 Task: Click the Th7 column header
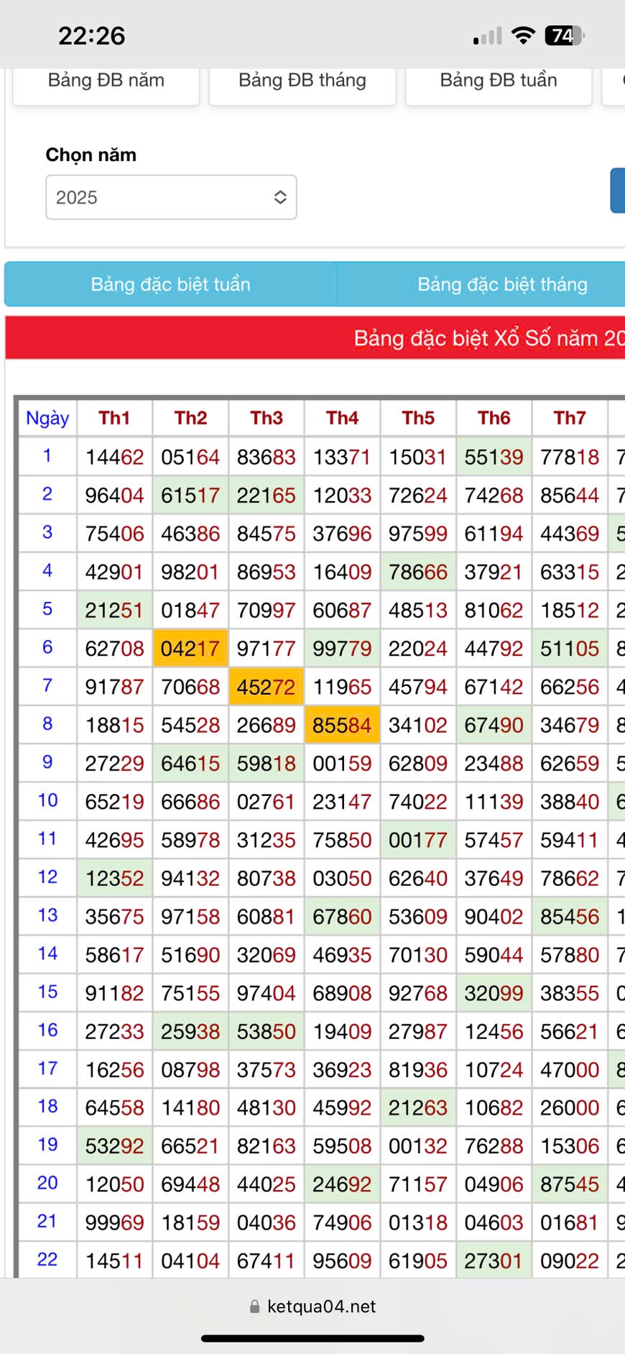[x=569, y=418]
